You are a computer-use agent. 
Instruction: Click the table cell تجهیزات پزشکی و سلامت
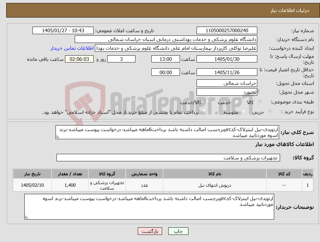tap(107, 185)
